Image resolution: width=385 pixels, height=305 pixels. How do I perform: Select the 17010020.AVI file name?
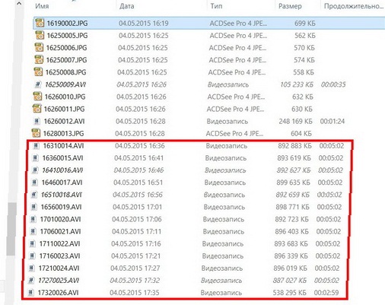pyautogui.click(x=60, y=219)
